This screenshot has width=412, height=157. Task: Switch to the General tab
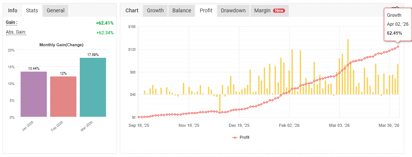[55, 10]
